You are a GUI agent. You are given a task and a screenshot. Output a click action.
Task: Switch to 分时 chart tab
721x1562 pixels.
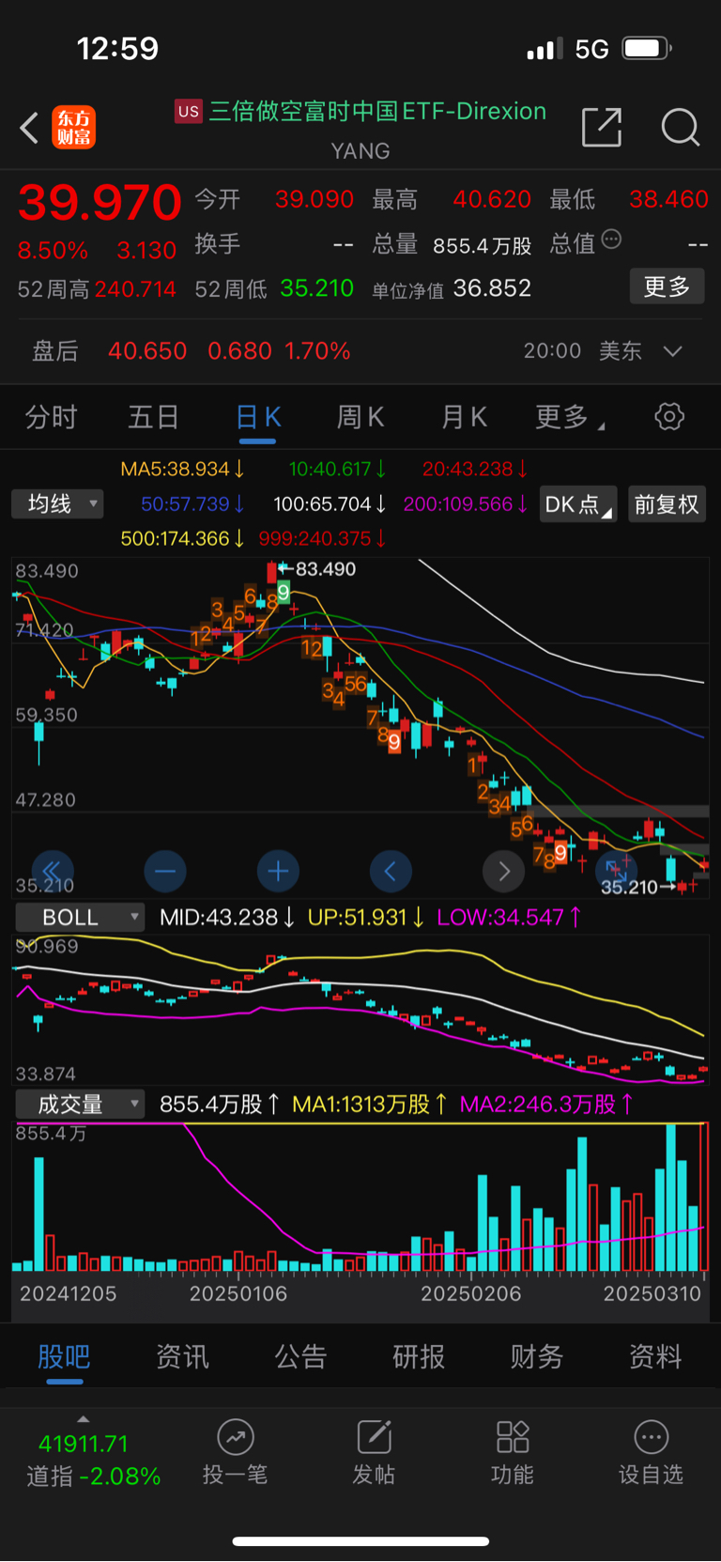pos(51,417)
